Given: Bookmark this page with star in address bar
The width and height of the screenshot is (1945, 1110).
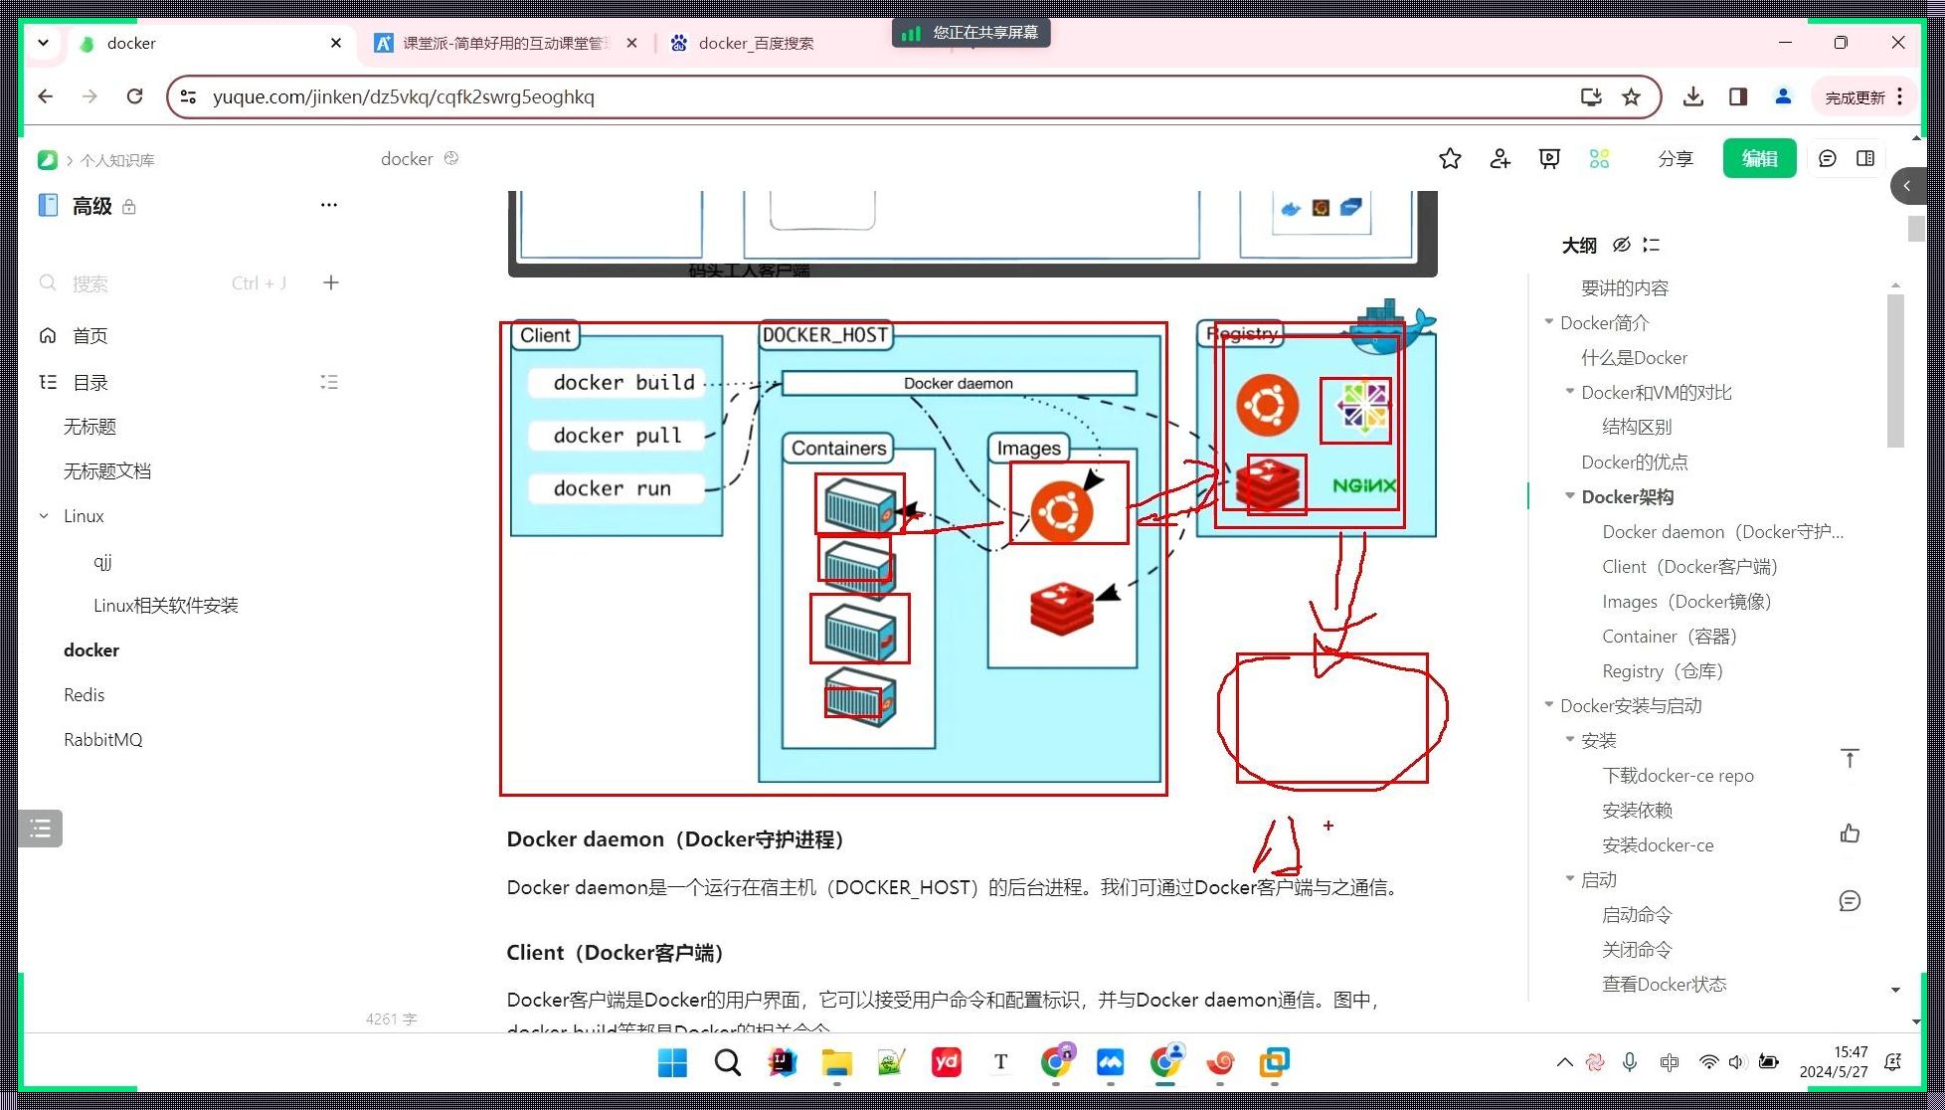Looking at the screenshot, I should (1631, 96).
